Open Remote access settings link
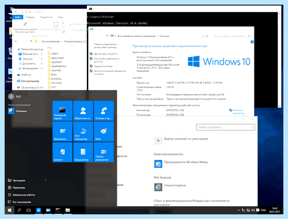The image size is (288, 219). tap(107, 60)
